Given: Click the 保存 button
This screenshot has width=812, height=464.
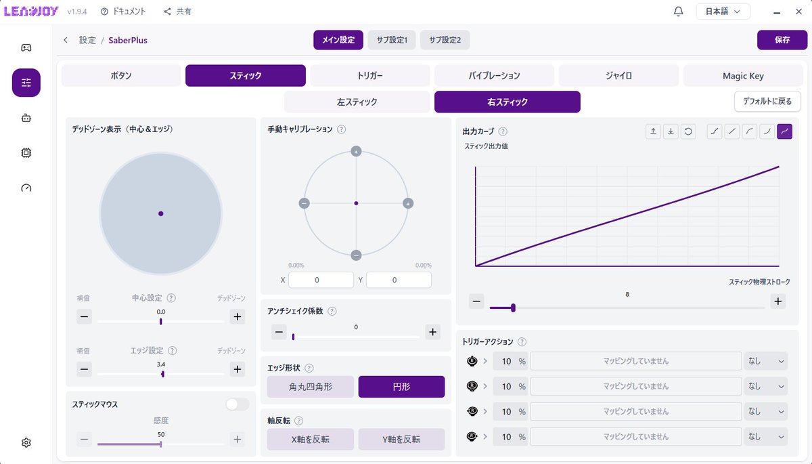Looking at the screenshot, I should click(x=782, y=40).
